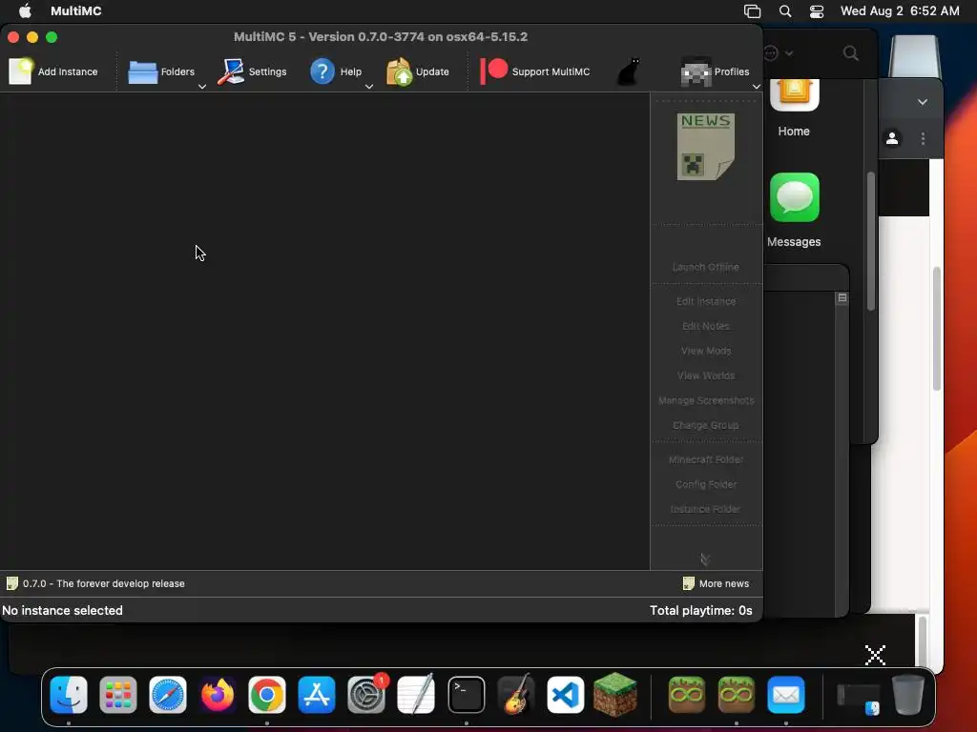
Task: Open Visual Studio Code from the Dock
Action: click(x=565, y=695)
